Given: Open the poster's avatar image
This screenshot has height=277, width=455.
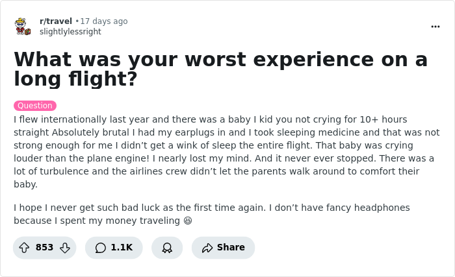Looking at the screenshot, I should (x=23, y=27).
